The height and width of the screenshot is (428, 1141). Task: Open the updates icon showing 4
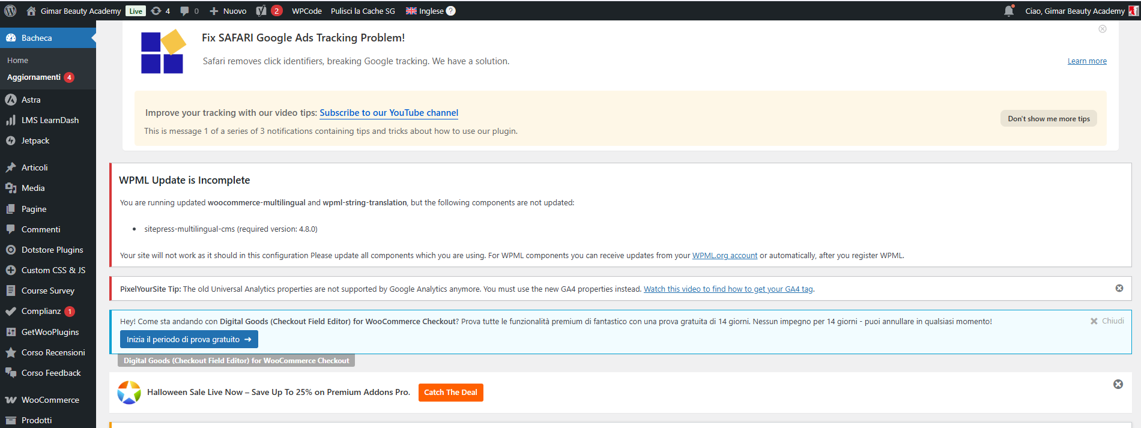pyautogui.click(x=160, y=11)
